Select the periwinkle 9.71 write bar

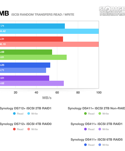[x=23, y=70]
